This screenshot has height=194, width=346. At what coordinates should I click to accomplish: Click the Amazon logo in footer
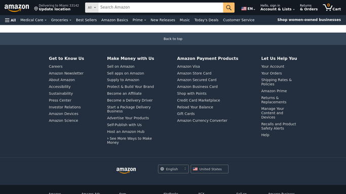tap(126, 170)
